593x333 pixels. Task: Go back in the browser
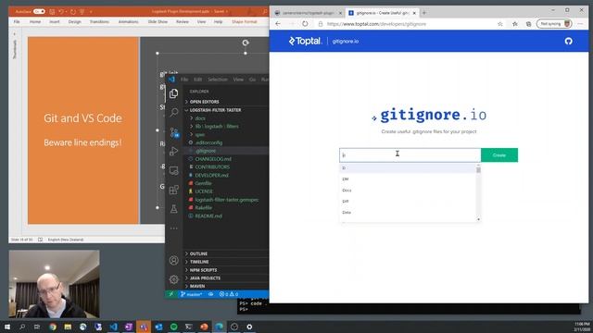[278, 24]
